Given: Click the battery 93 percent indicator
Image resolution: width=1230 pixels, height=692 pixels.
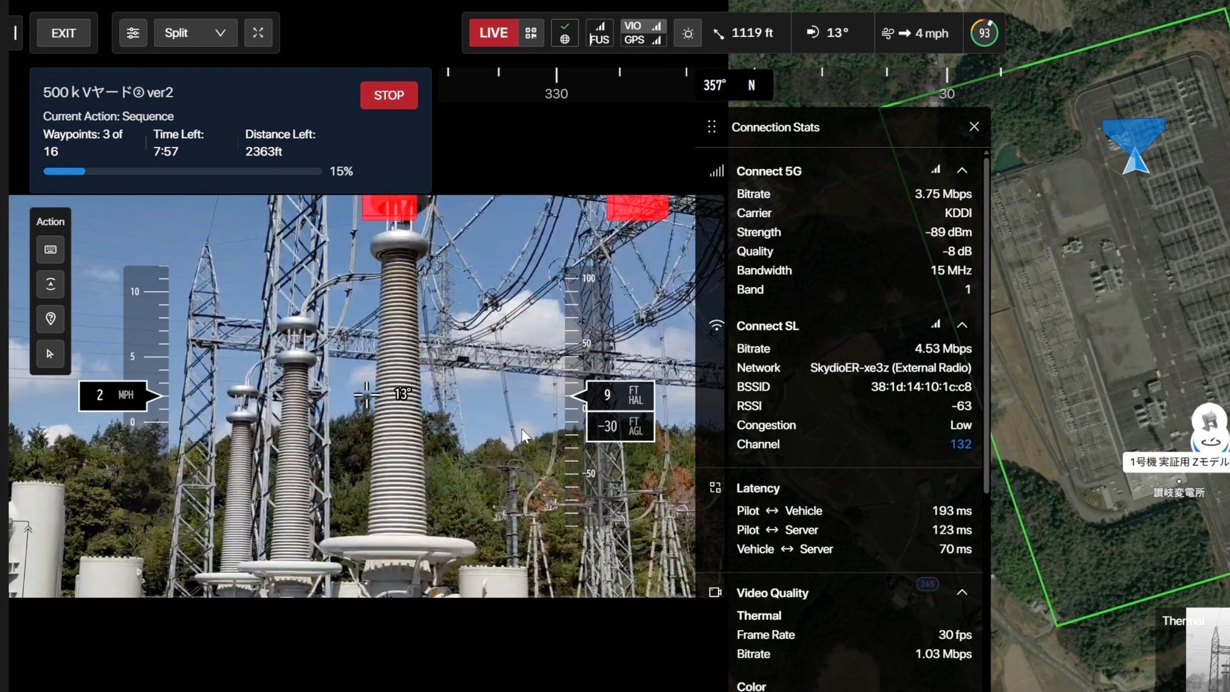Looking at the screenshot, I should (984, 33).
